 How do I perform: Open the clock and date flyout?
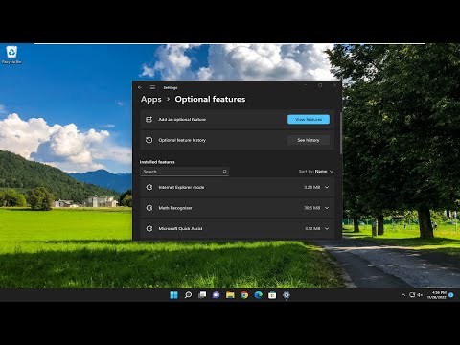click(x=437, y=295)
